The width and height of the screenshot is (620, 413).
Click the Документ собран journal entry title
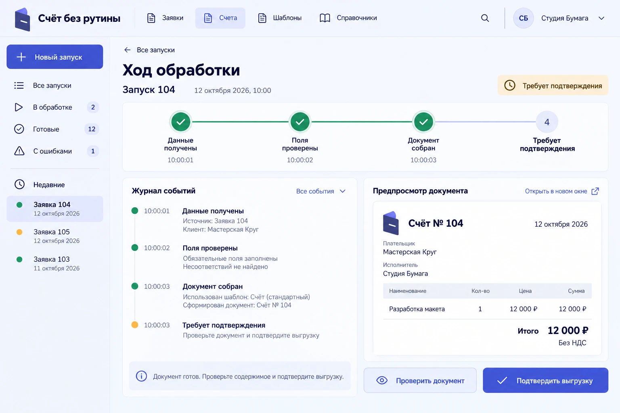coord(212,286)
